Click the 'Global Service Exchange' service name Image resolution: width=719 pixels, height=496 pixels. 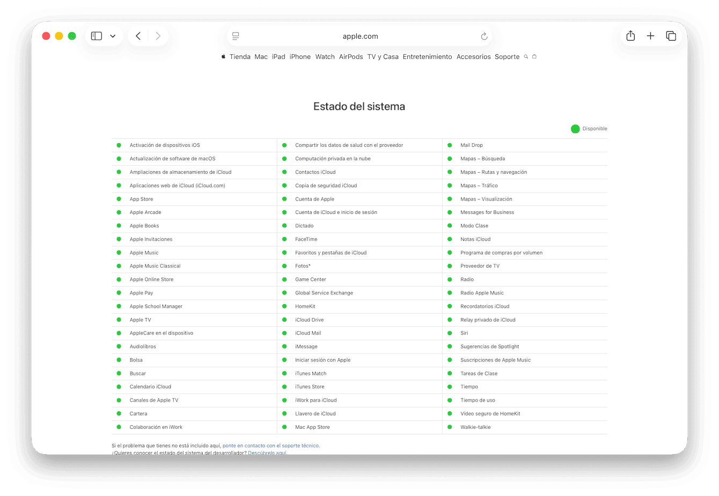click(324, 293)
